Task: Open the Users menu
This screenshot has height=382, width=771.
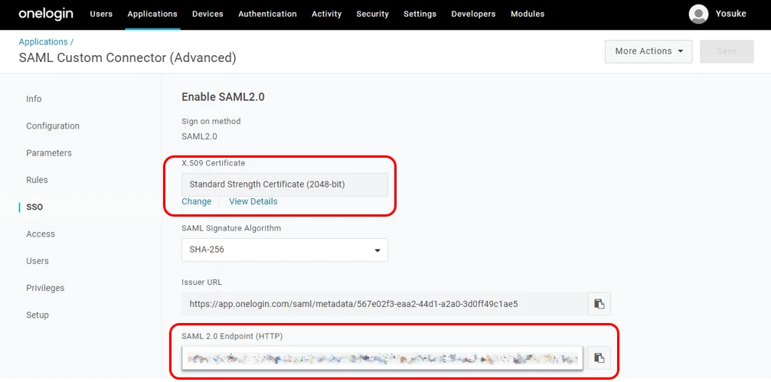Action: click(101, 14)
